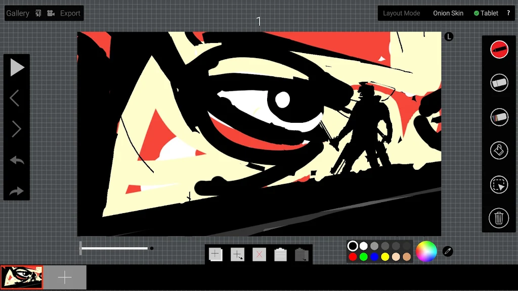Image resolution: width=518 pixels, height=291 pixels.
Task: Toggle Layout Mode
Action: 401,13
